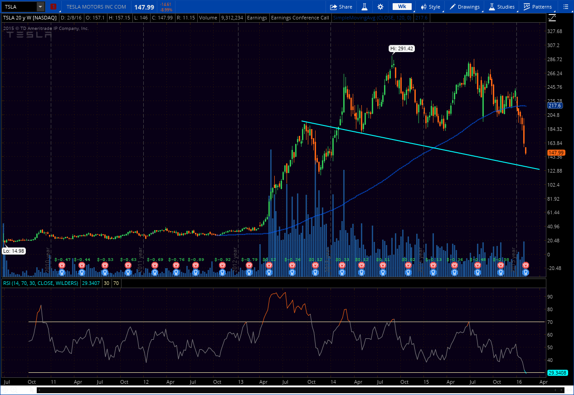Open chart settings gear icon
Screen dimensions: 574x395
pos(380,7)
